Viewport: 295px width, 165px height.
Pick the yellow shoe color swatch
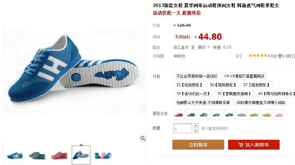pos(266,114)
